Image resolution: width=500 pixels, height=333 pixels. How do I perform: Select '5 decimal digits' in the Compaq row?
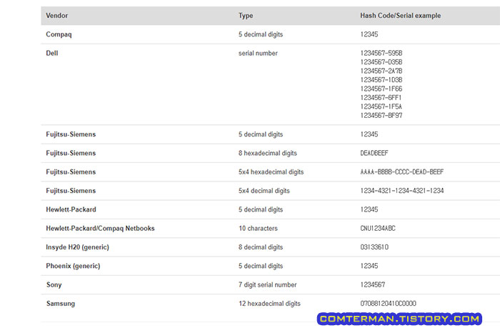(x=261, y=34)
